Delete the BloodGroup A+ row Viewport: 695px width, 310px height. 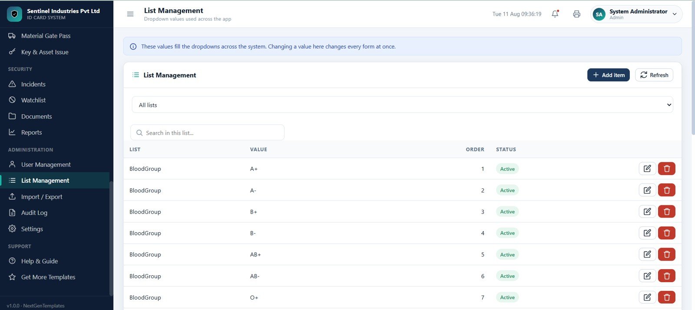[667, 168]
